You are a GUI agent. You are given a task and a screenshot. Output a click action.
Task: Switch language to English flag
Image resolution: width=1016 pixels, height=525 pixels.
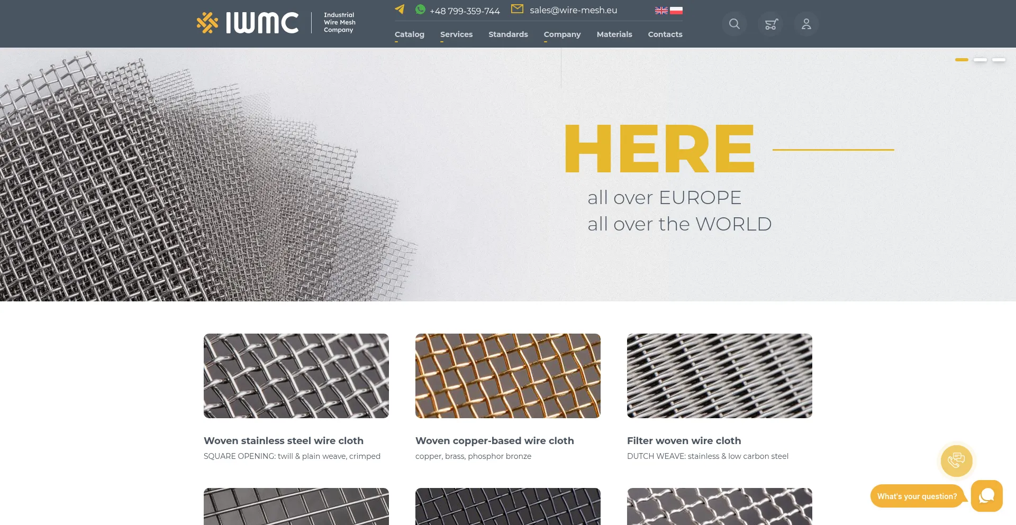[x=661, y=11]
